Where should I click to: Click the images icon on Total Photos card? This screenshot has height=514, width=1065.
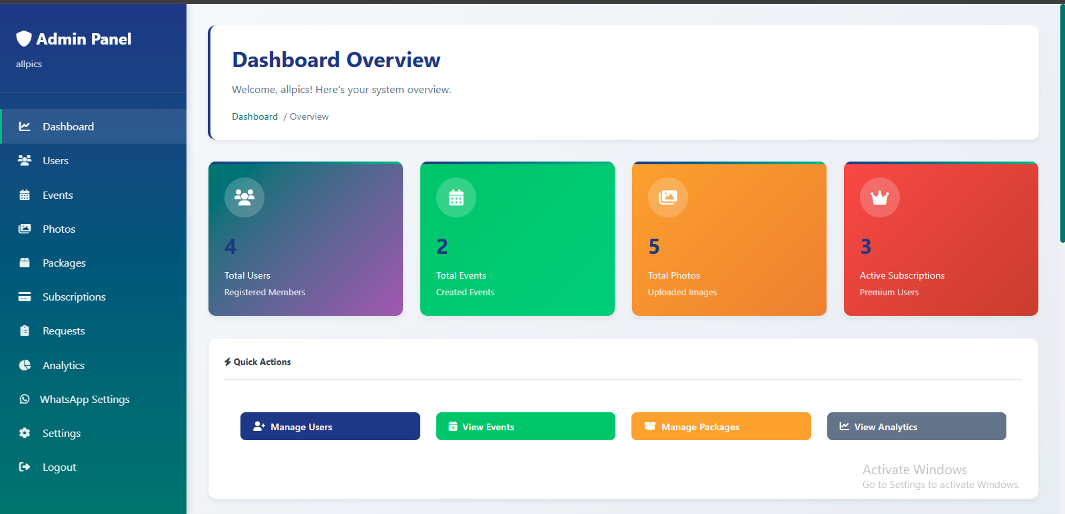tap(667, 197)
